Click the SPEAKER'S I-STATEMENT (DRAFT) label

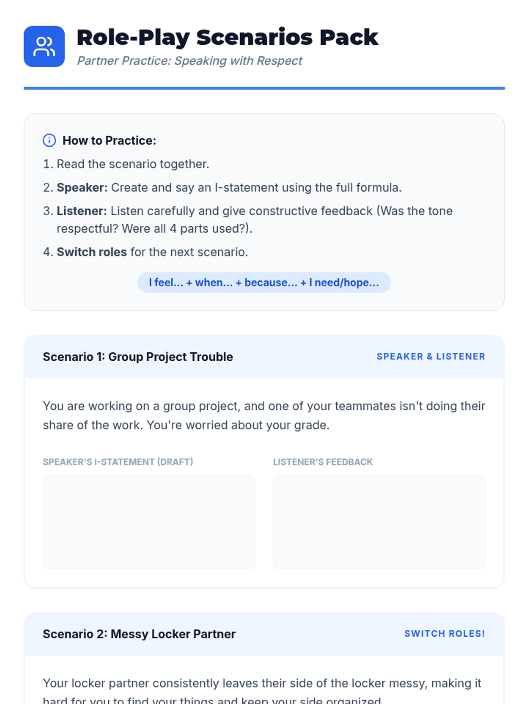click(118, 462)
